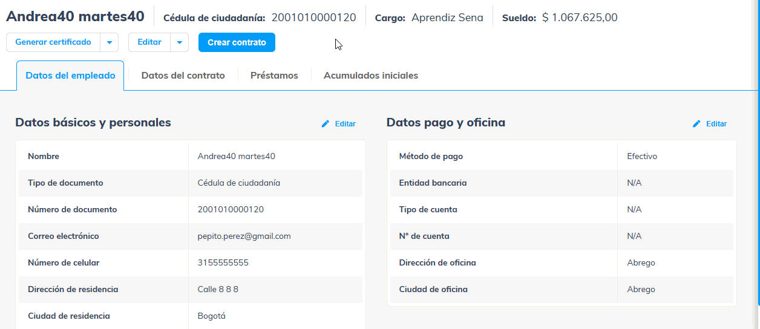The width and height of the screenshot is (760, 329).
Task: Click the Método de pago value Efectivo
Action: click(x=642, y=156)
